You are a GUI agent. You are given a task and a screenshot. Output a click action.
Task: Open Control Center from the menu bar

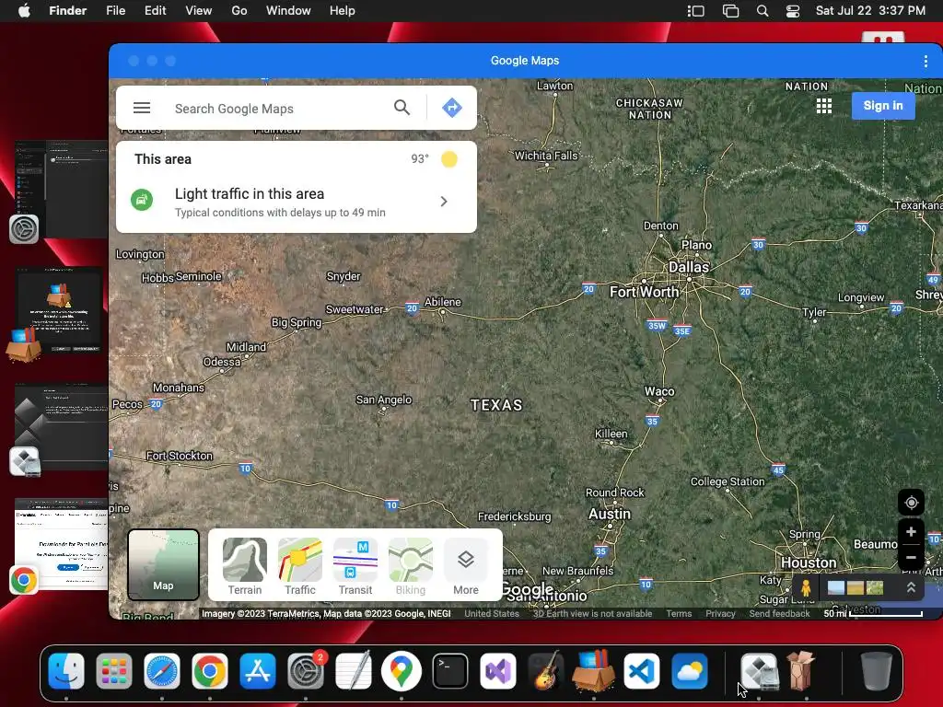793,11
